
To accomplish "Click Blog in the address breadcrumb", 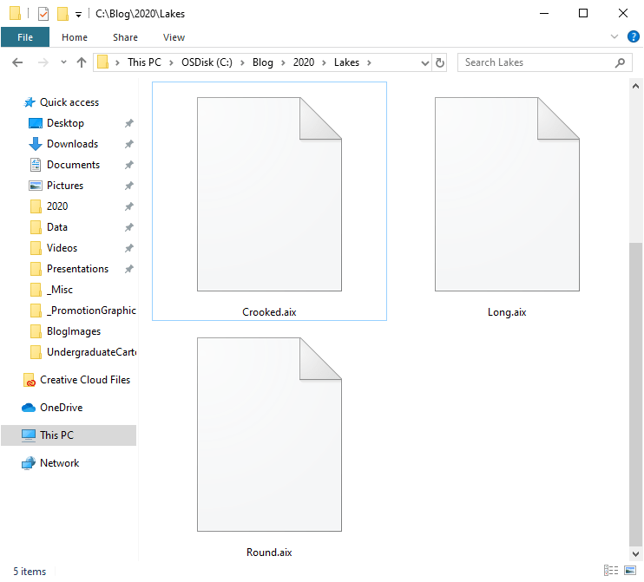I will click(x=263, y=62).
